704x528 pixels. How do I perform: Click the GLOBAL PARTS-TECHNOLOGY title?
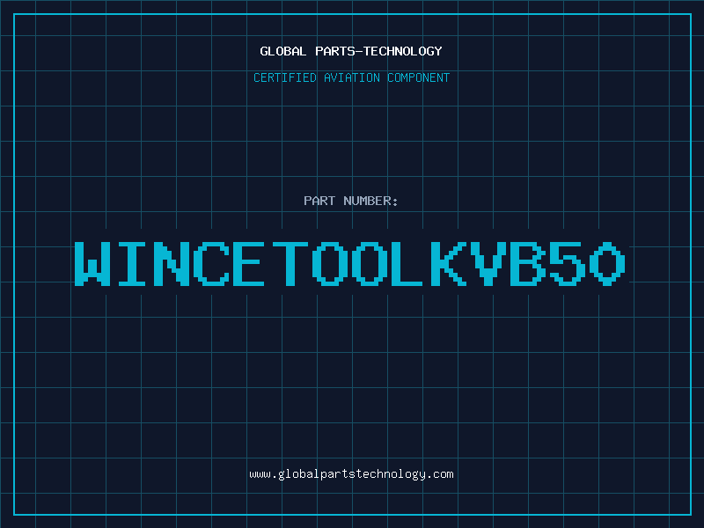(351, 51)
